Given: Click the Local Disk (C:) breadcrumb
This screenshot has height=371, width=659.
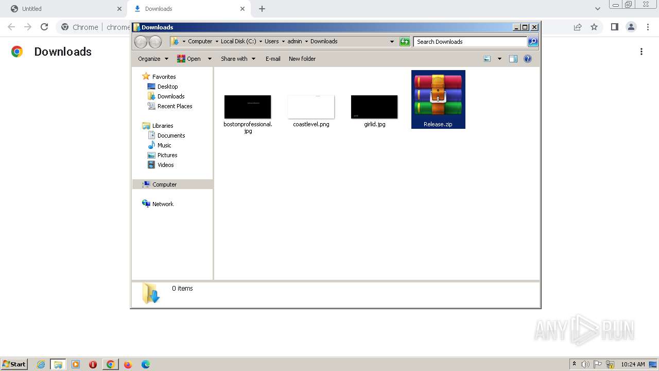Looking at the screenshot, I should point(238,41).
